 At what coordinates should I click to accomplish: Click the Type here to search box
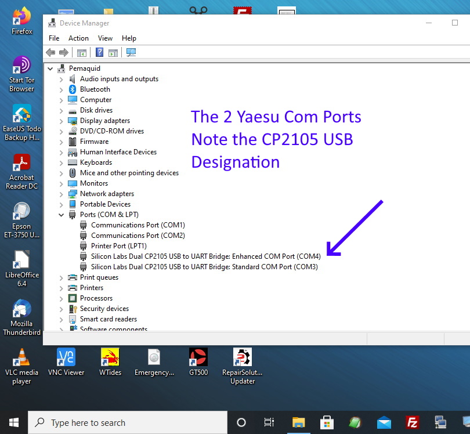(x=128, y=423)
